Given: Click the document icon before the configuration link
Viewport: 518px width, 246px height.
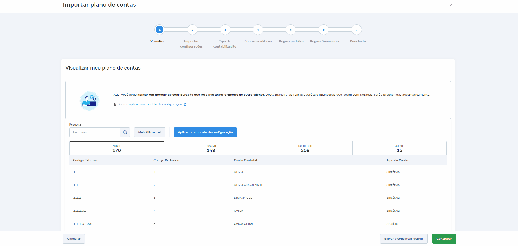Looking at the screenshot, I should coord(115,104).
